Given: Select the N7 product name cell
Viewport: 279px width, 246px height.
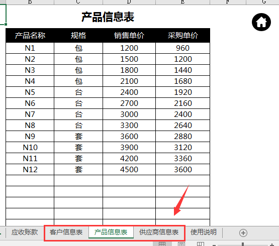Looking at the screenshot, I should pyautogui.click(x=30, y=114).
